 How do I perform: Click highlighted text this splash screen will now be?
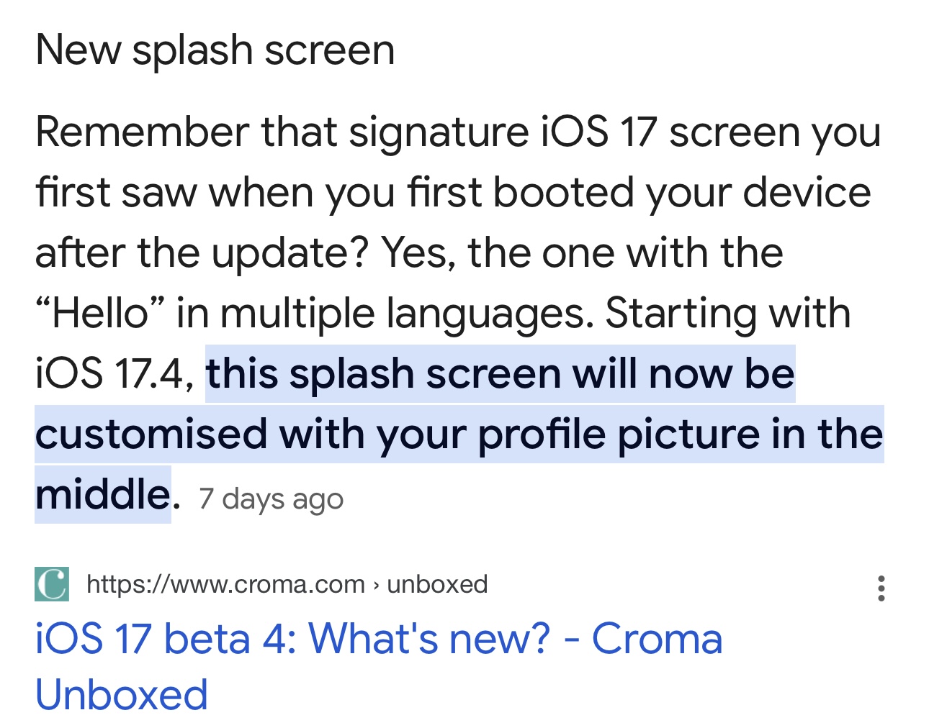click(x=501, y=374)
